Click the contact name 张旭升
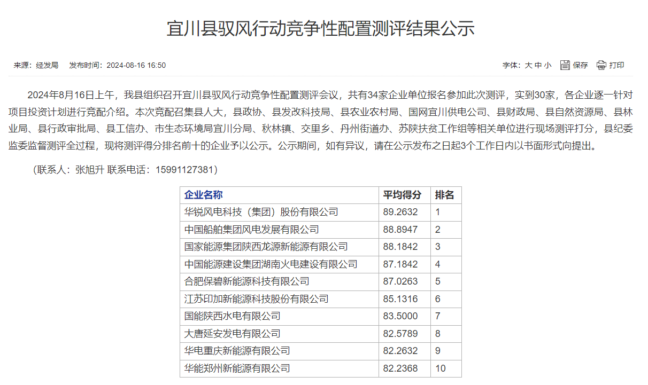Screen dimensions: 648x385 point(90,170)
